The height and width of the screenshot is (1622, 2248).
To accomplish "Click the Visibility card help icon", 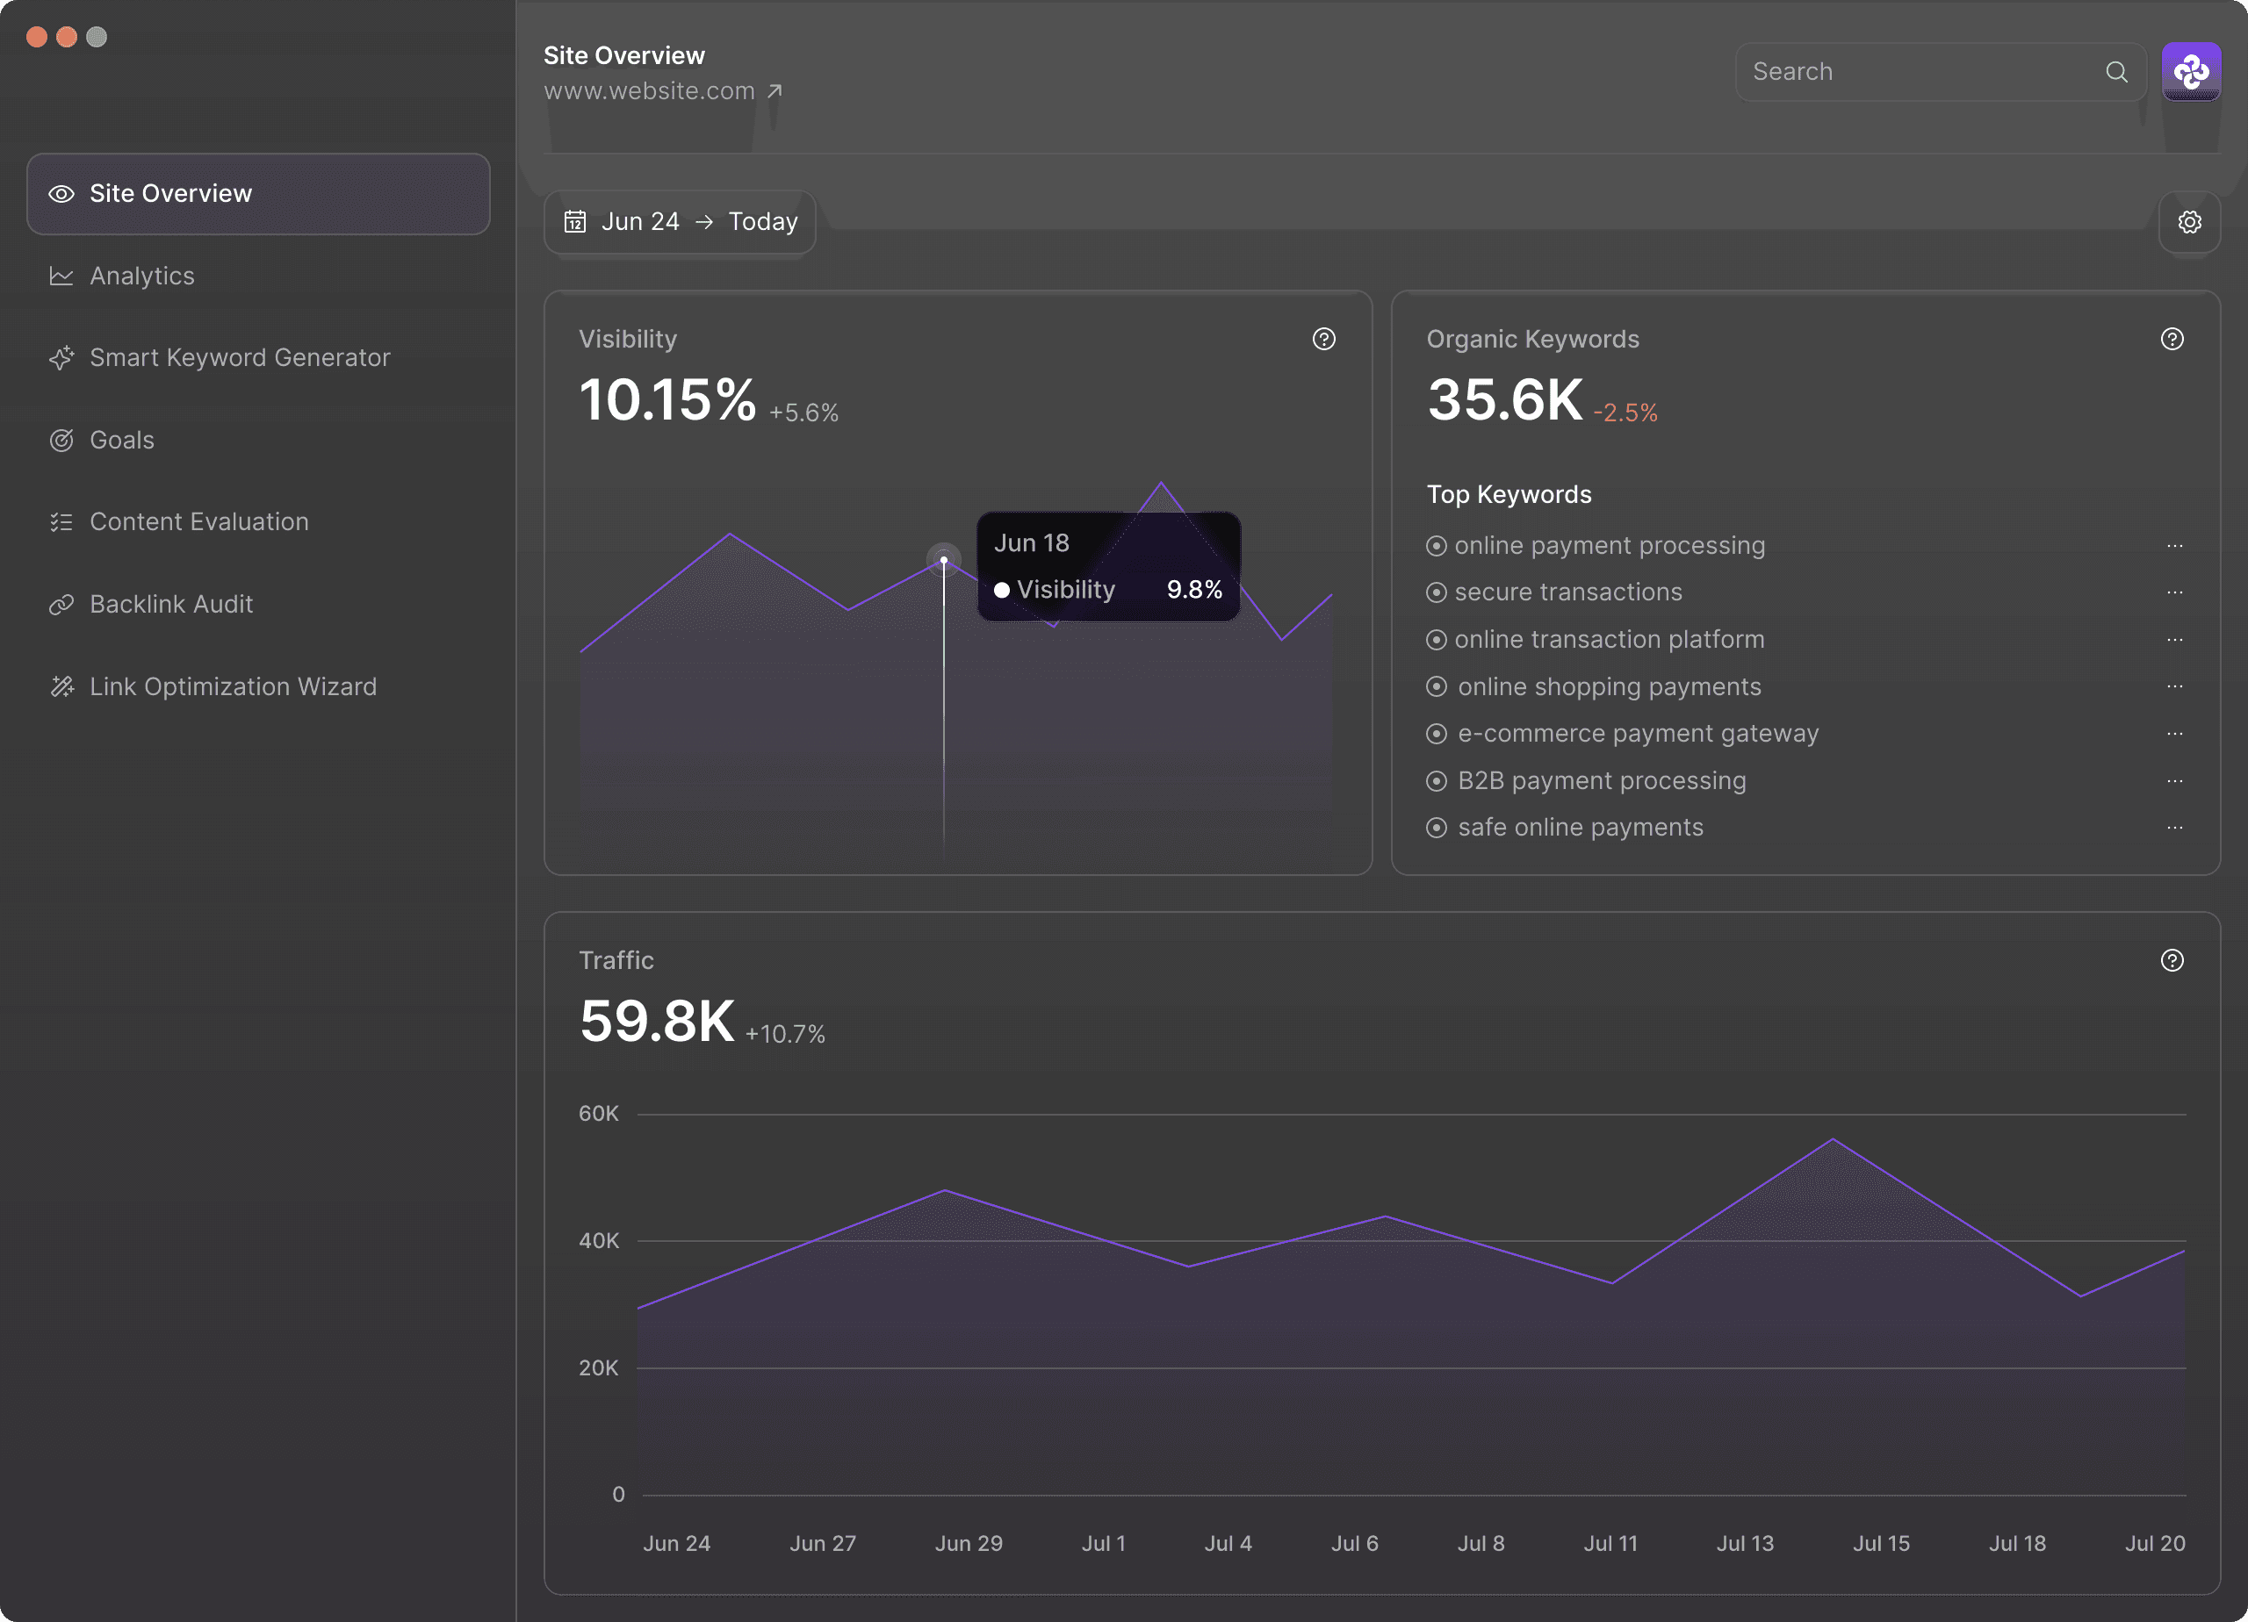I will (1323, 339).
